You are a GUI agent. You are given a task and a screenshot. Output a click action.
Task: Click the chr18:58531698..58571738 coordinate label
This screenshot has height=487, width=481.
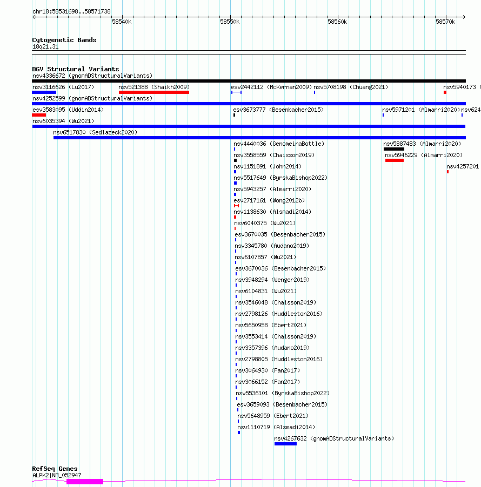click(x=71, y=11)
